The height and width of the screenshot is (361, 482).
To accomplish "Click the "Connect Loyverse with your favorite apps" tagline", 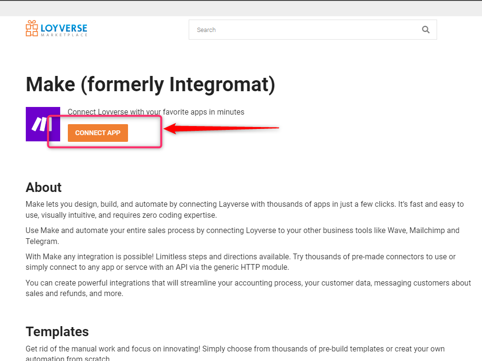I will pyautogui.click(x=156, y=112).
